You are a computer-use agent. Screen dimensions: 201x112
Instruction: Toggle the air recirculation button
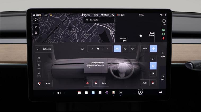coord(82,49)
